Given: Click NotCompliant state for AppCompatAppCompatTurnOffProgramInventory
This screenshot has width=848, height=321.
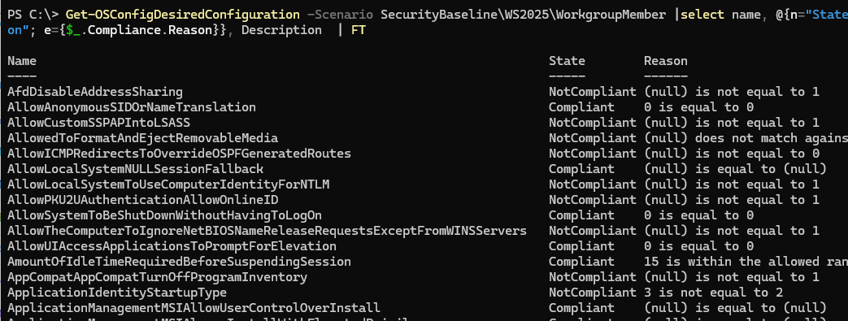Looking at the screenshot, I should [x=593, y=277].
